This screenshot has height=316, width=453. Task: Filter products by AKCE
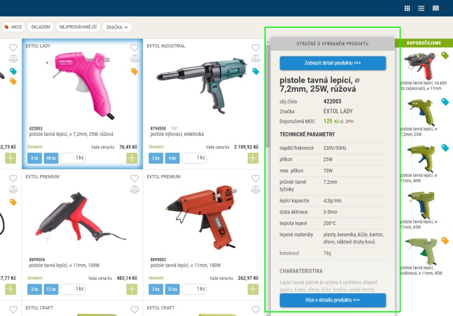click(x=13, y=27)
